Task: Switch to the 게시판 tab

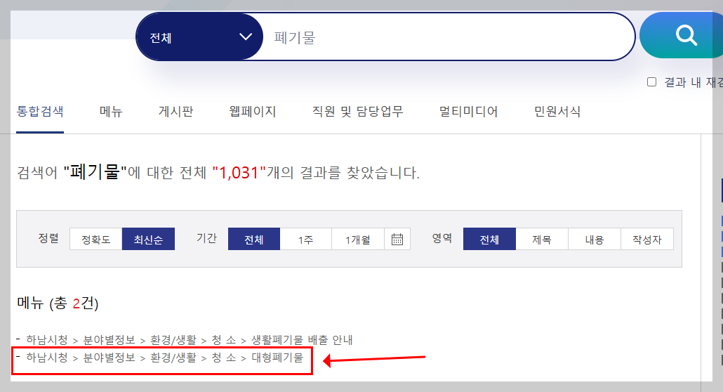Action: click(176, 111)
